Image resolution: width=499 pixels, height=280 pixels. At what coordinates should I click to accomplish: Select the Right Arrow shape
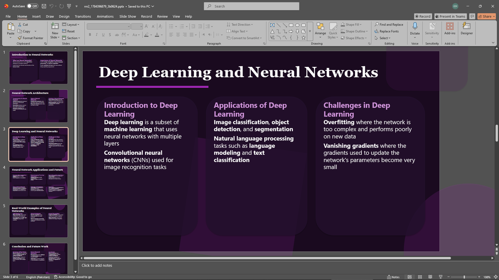click(291, 31)
